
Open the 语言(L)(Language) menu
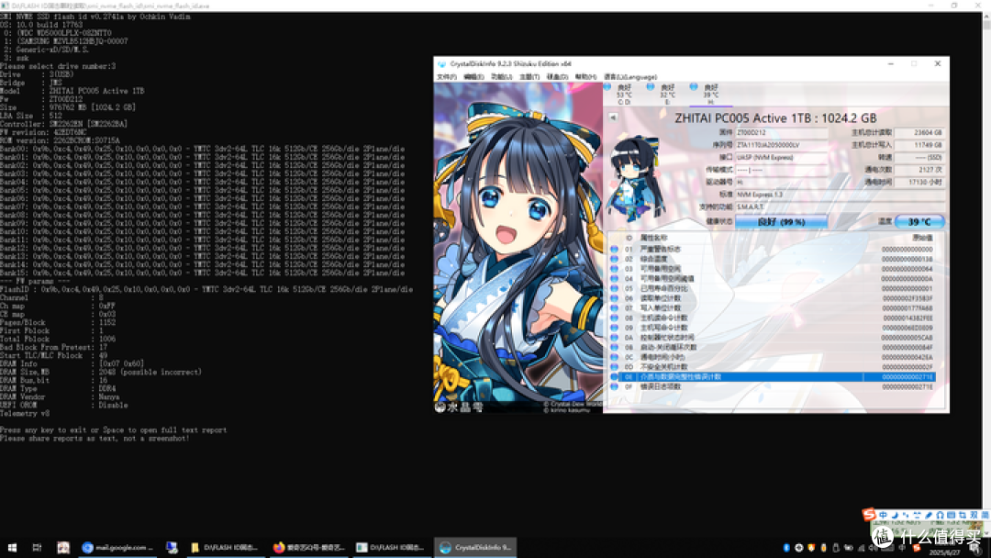[x=630, y=77]
